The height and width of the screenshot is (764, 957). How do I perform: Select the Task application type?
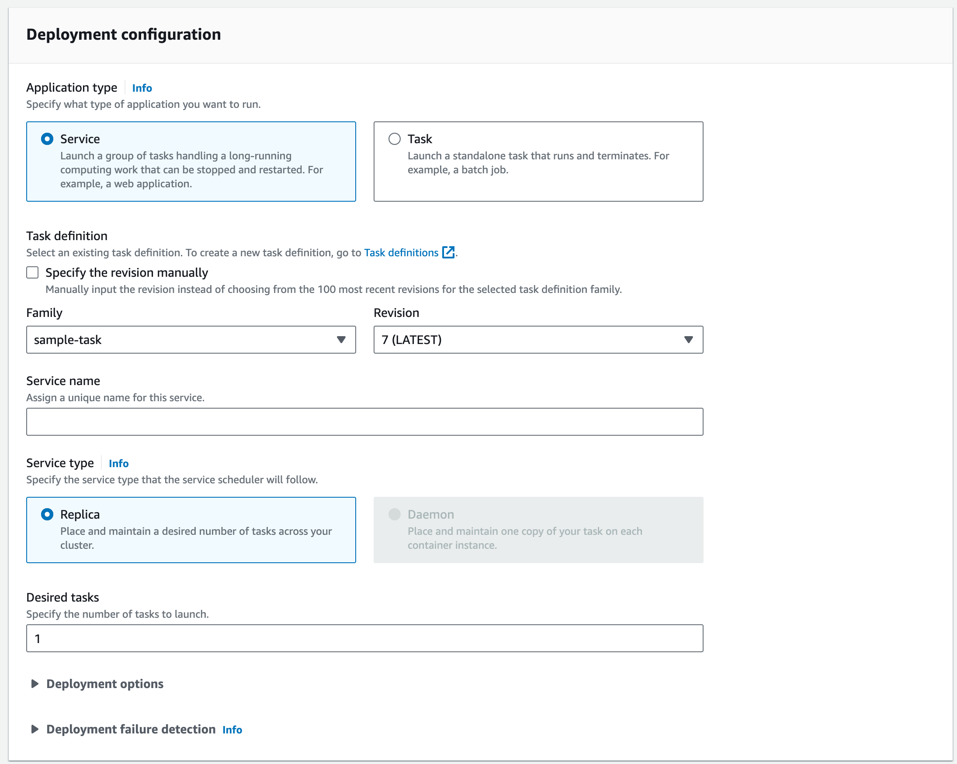click(x=394, y=139)
